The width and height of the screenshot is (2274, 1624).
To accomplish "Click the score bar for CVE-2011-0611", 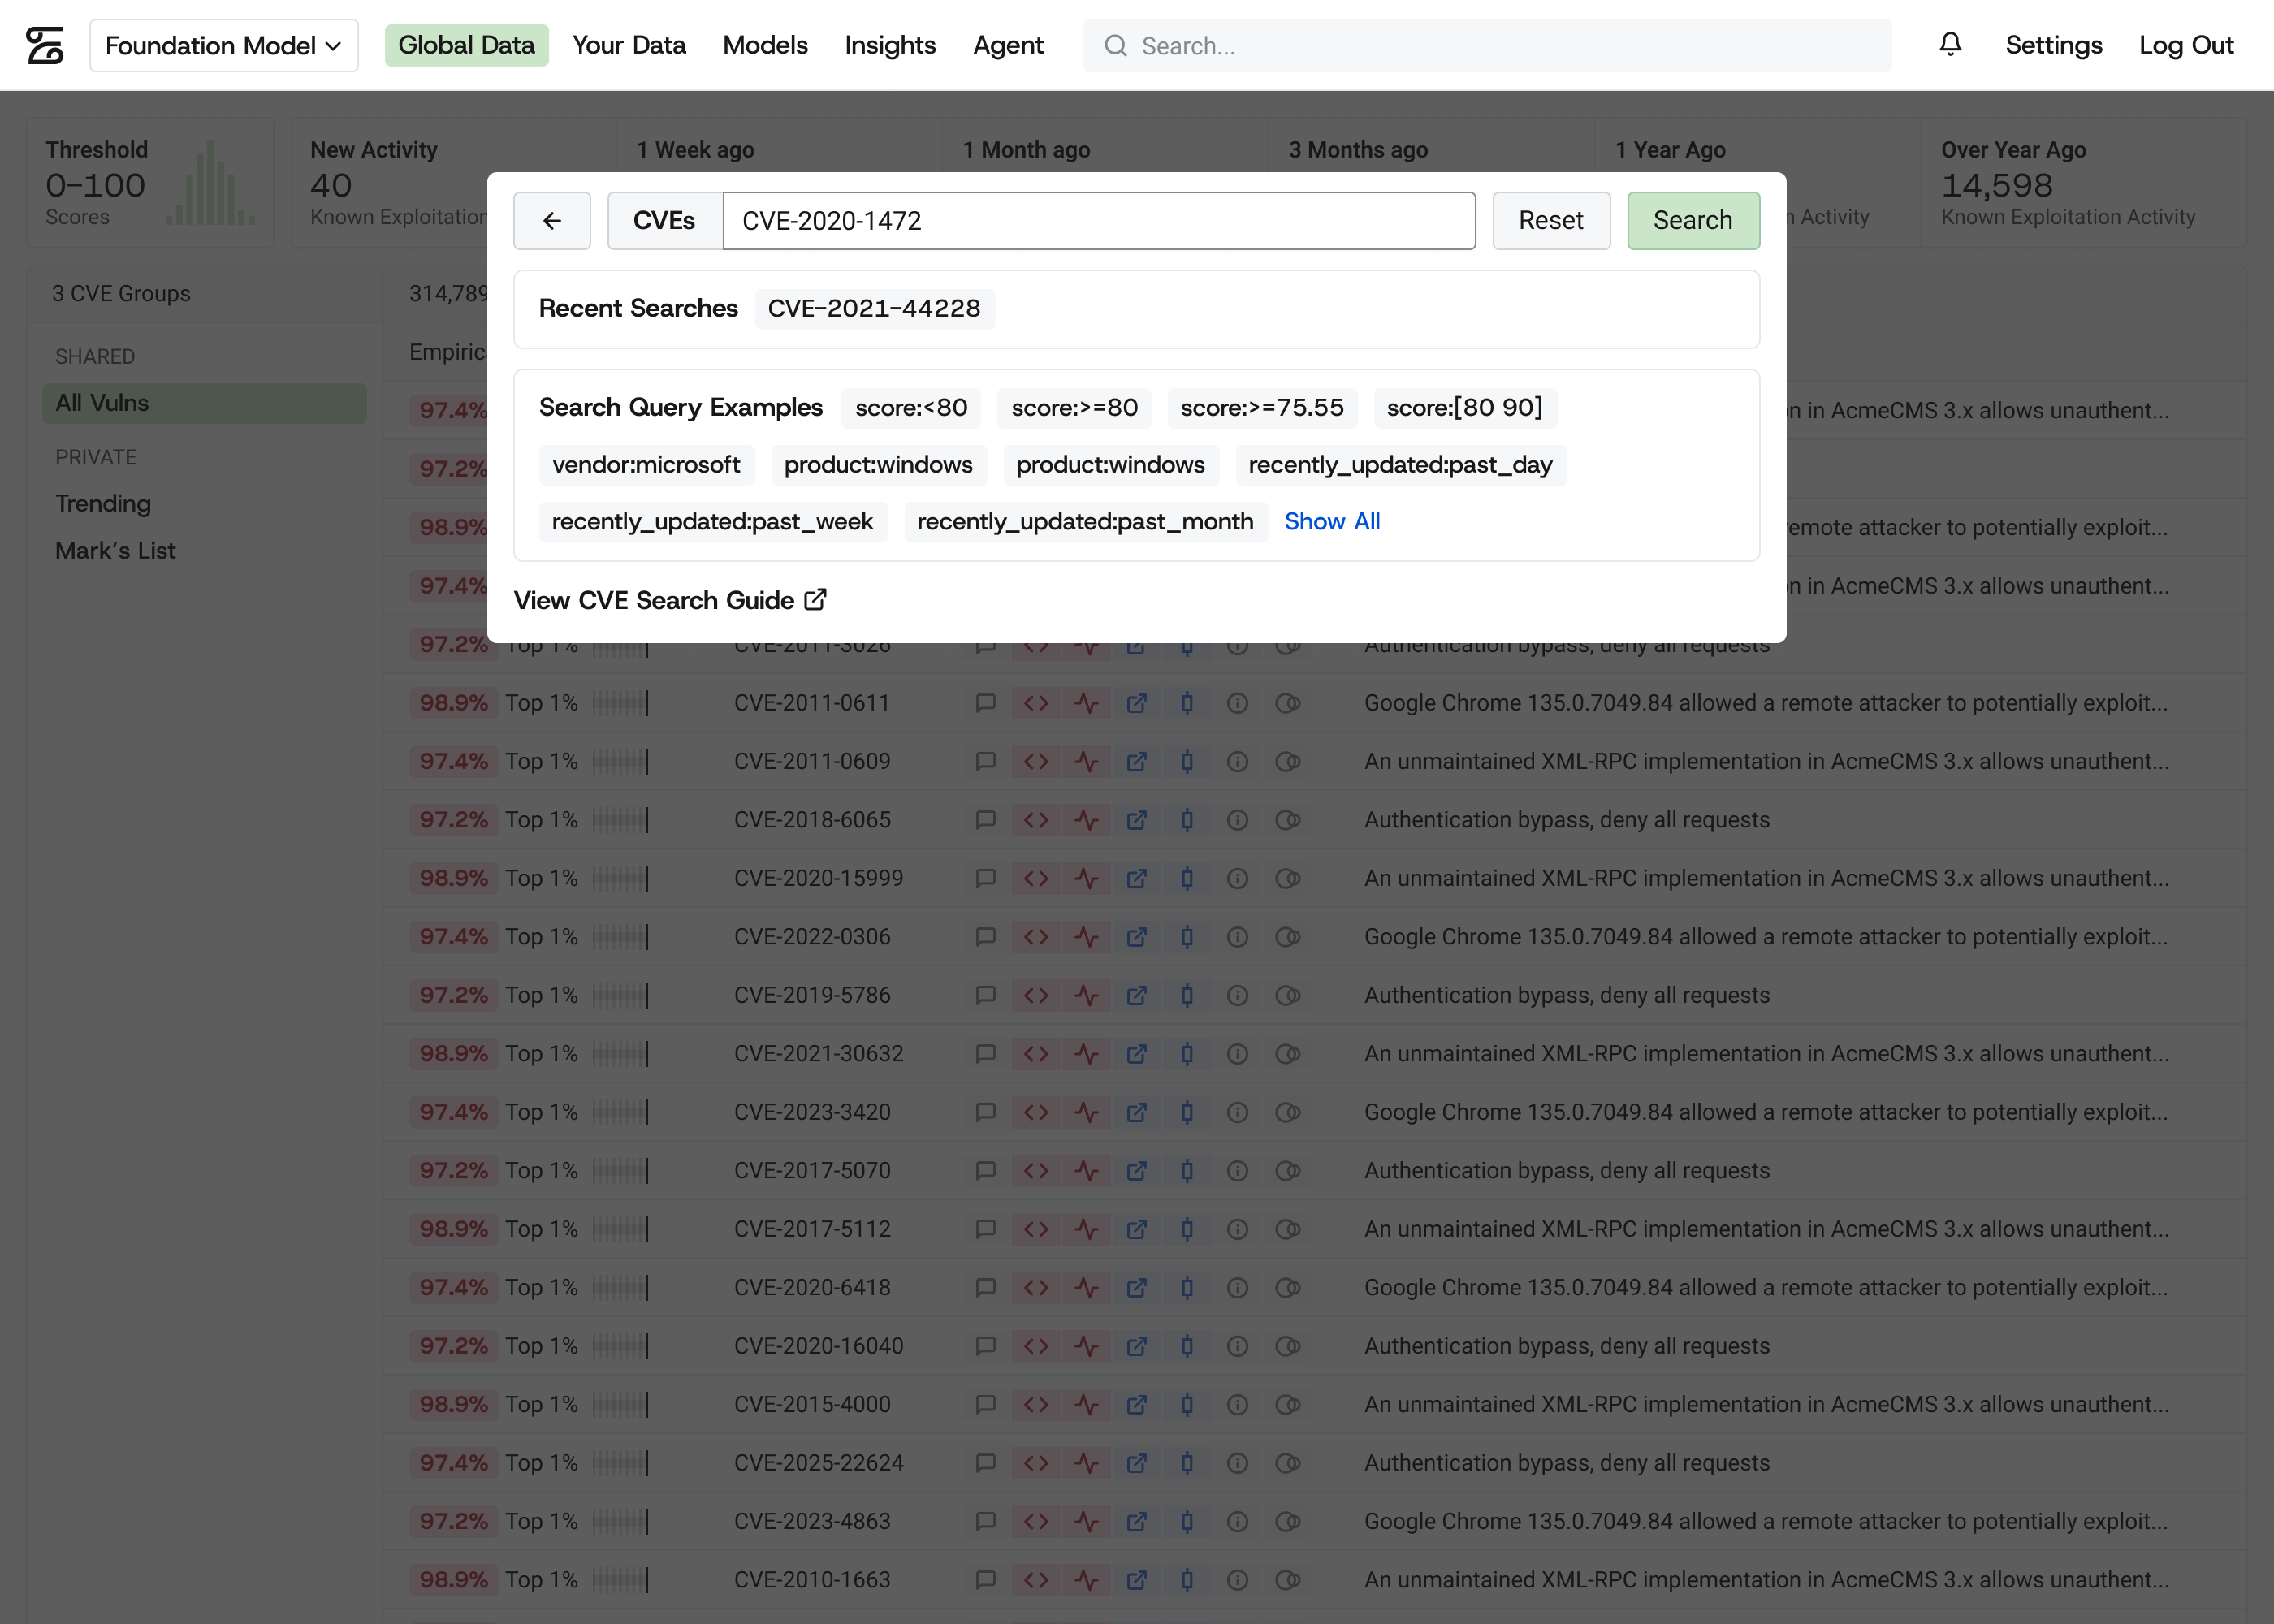I will pyautogui.click(x=620, y=703).
